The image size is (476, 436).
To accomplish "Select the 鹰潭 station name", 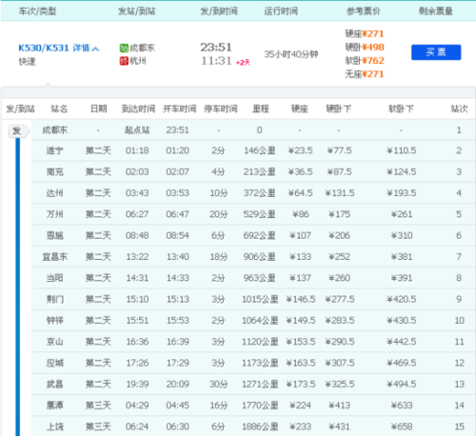I will [x=55, y=406].
